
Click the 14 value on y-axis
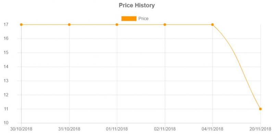[x=6, y=67]
